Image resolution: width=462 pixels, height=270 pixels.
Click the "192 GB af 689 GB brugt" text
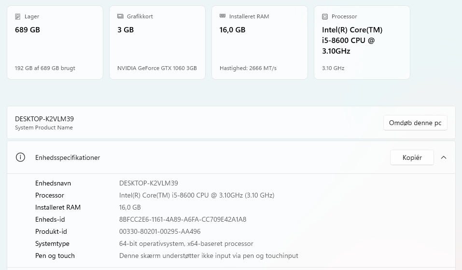[45, 68]
